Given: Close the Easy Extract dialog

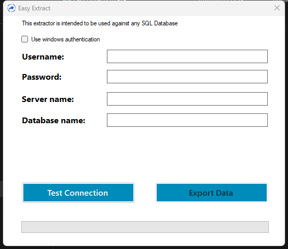Looking at the screenshot, I should [277, 8].
